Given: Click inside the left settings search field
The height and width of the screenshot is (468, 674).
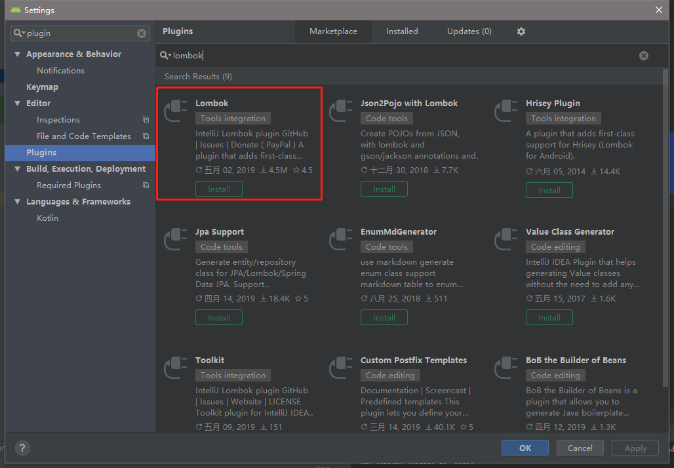Looking at the screenshot, I should click(79, 33).
